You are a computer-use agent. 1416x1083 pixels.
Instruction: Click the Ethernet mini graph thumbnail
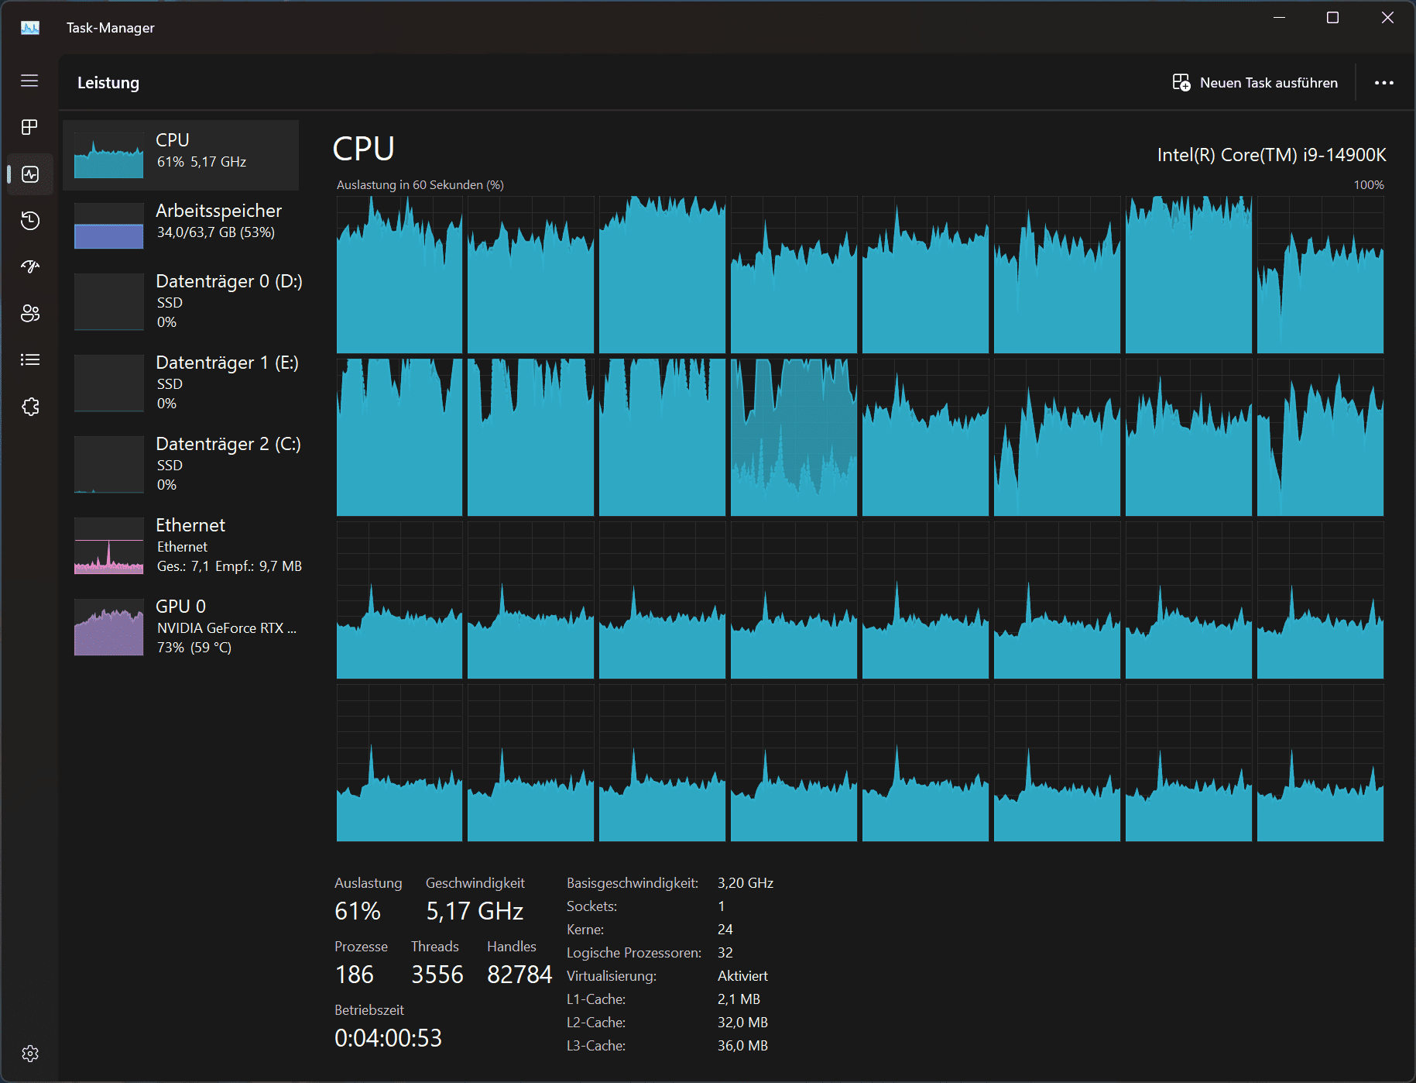point(108,546)
